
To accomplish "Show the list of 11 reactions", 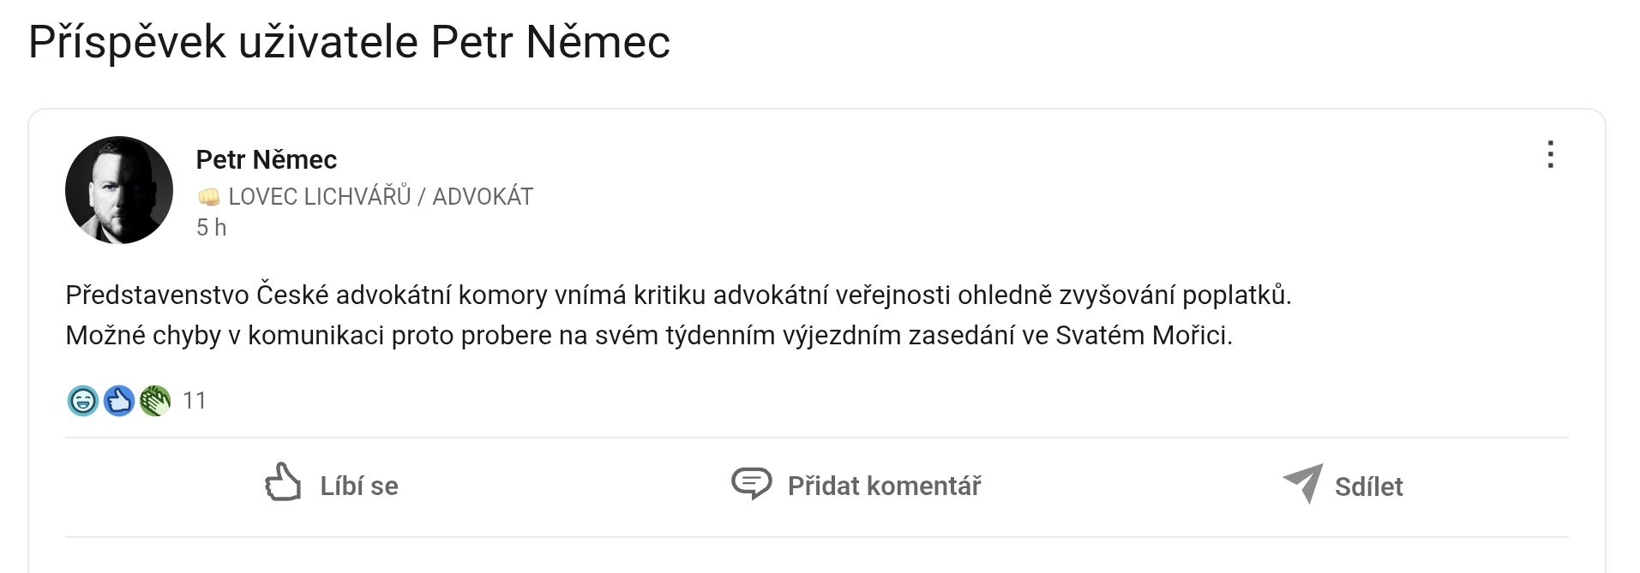I will pos(195,401).
